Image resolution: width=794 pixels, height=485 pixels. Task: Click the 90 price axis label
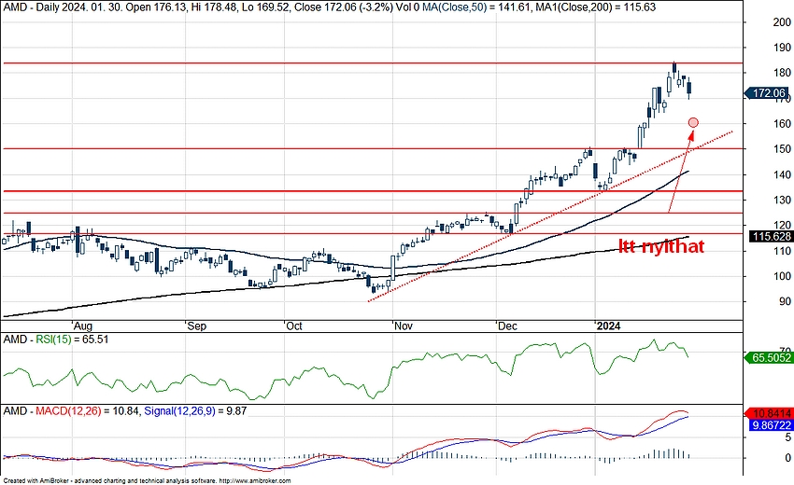[785, 301]
